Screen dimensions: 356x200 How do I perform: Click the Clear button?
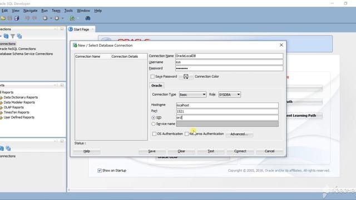pos(181,151)
